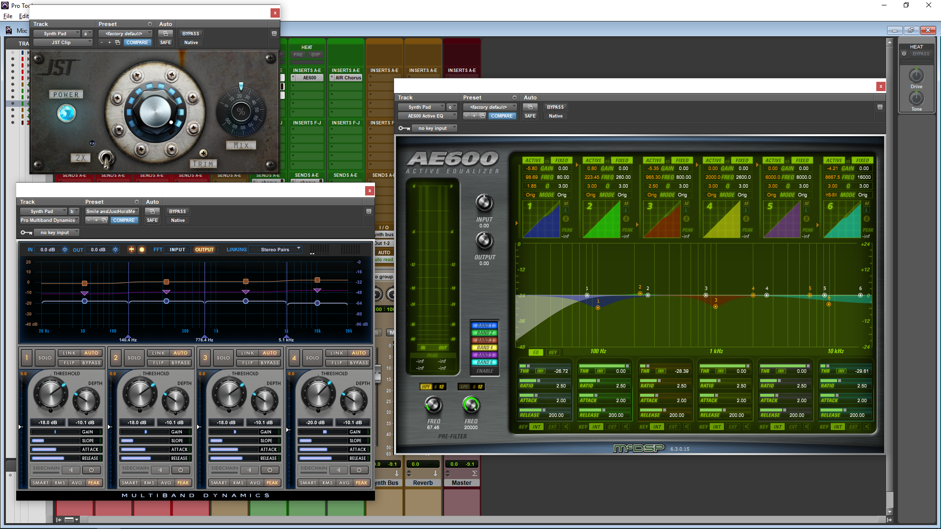This screenshot has width=941, height=529.
Task: Open Smile andJustHoldMe preset menu
Action: click(111, 212)
